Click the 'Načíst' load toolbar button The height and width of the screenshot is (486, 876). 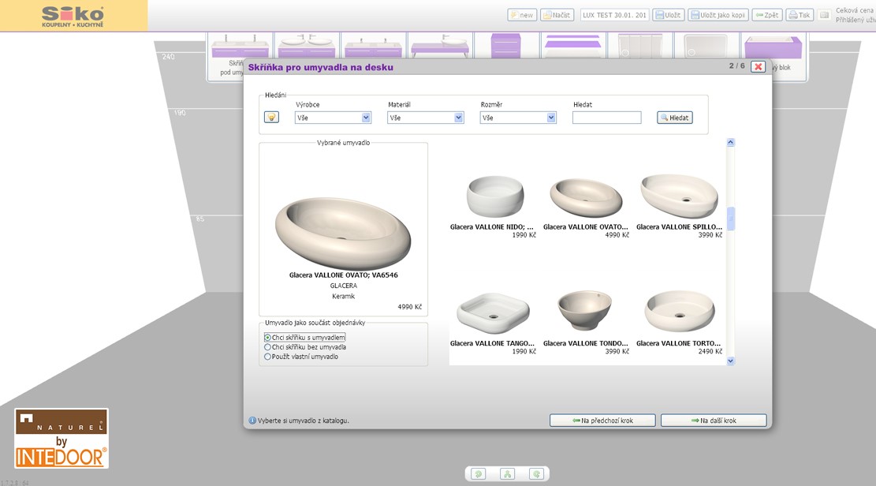(x=557, y=15)
